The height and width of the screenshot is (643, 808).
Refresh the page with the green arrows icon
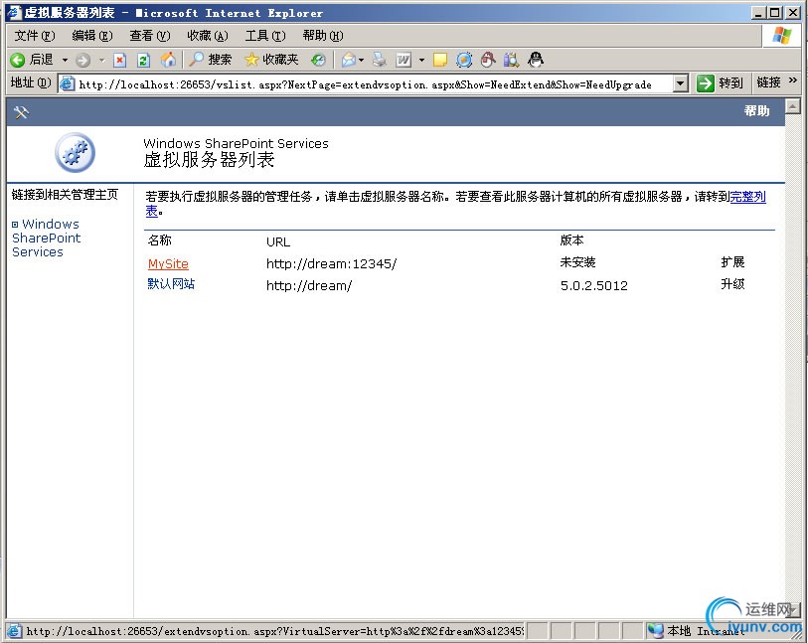[143, 60]
